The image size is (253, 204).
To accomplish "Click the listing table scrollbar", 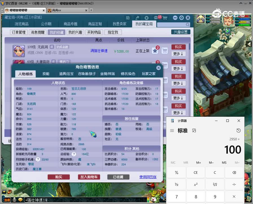I will [x=189, y=46].
